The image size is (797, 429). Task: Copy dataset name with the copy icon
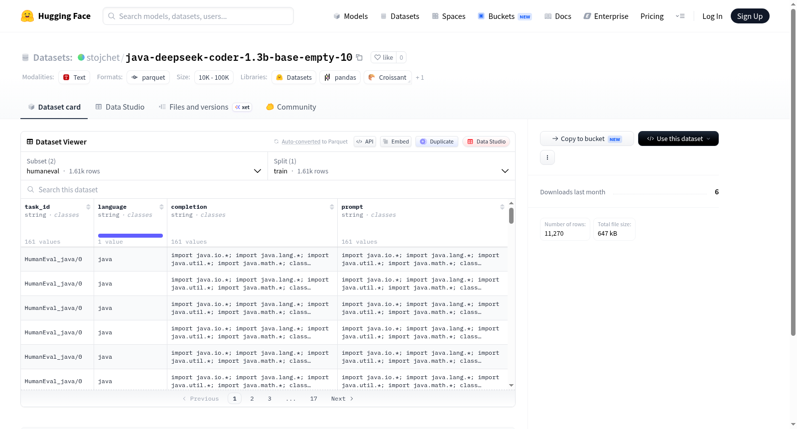tap(359, 57)
